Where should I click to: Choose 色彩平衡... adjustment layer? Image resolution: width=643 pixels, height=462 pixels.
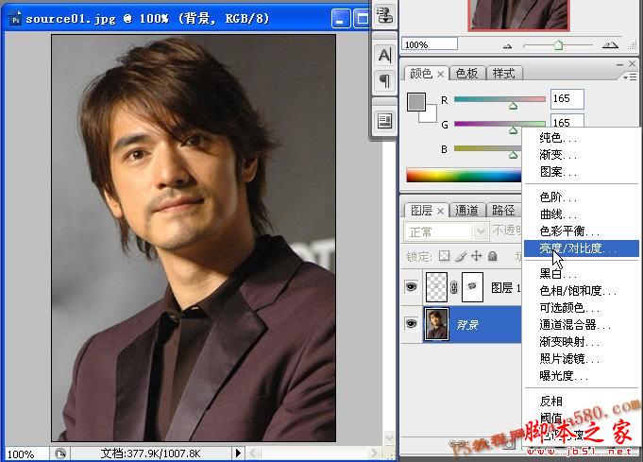581,231
